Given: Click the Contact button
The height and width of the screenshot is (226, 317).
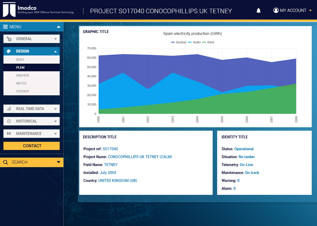Looking at the screenshot, I should pos(31,146).
